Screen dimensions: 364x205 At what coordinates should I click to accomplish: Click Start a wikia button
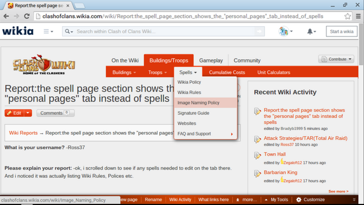click(x=341, y=31)
